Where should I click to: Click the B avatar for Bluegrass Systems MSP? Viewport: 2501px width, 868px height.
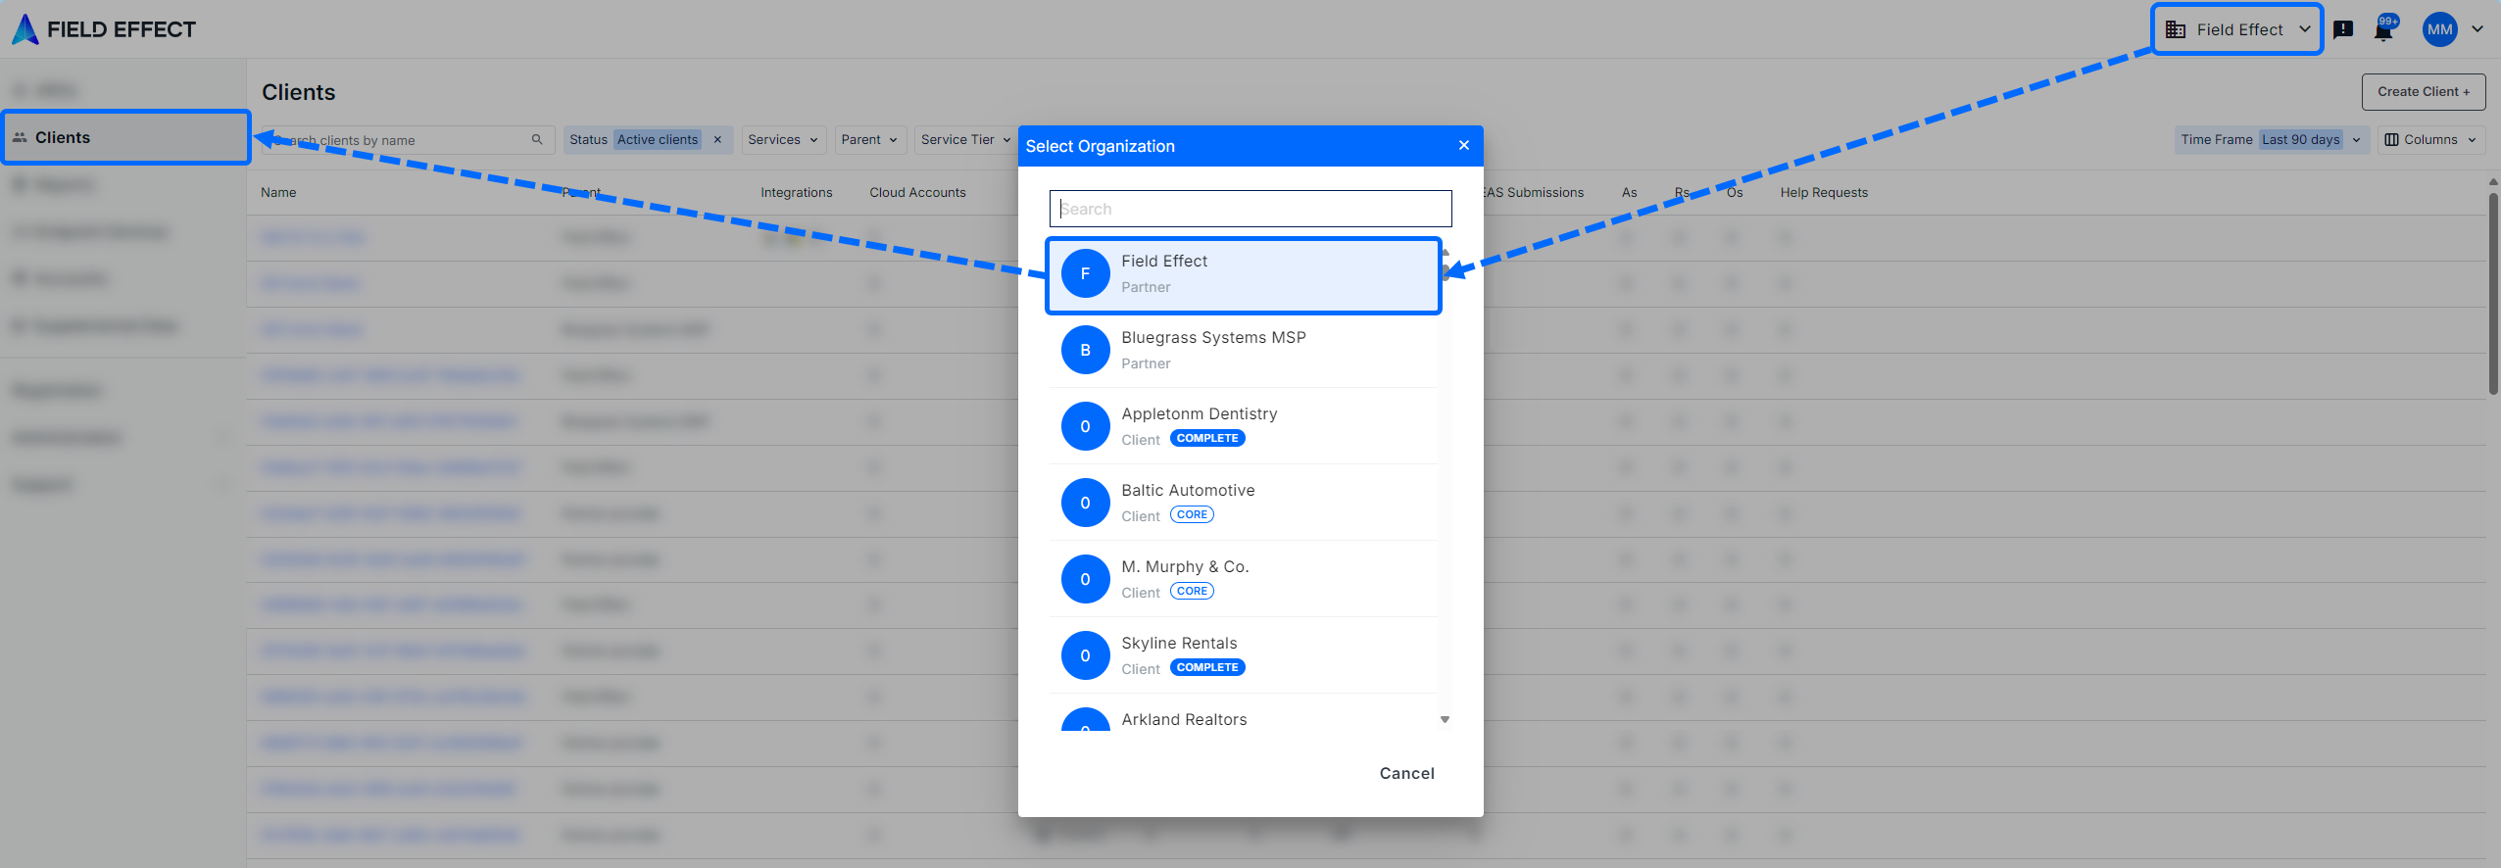[x=1085, y=350]
